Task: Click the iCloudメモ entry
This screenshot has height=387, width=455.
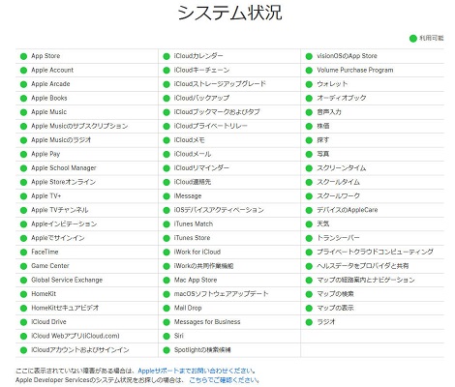Action: click(189, 140)
